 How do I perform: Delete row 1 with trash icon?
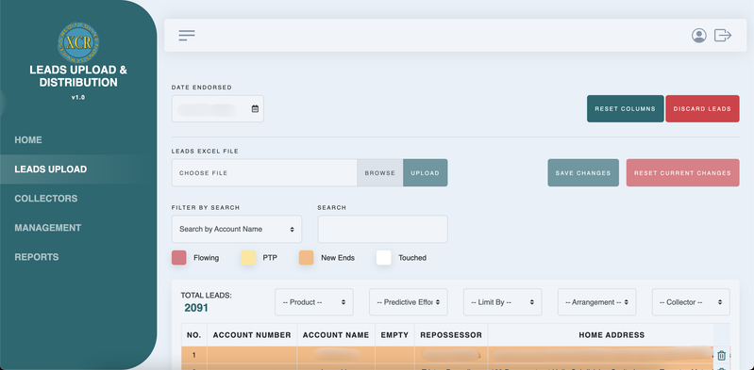pos(721,356)
